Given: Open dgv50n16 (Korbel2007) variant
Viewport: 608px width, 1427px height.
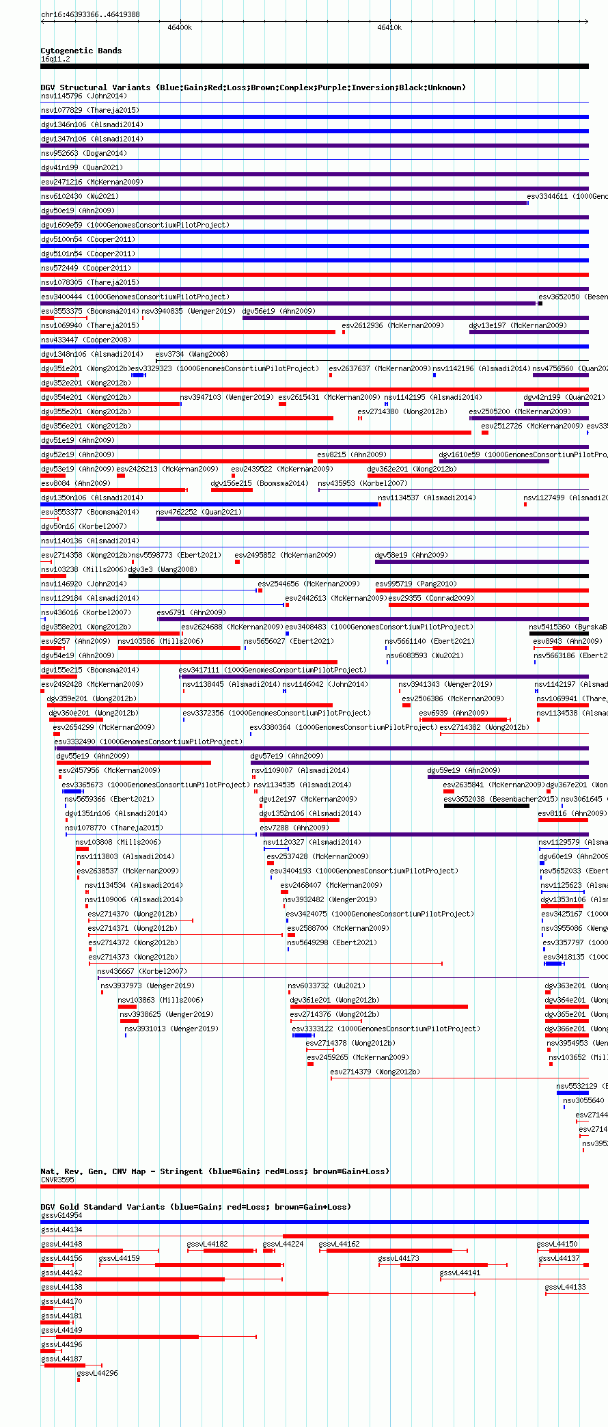Looking at the screenshot, I should tap(84, 526).
